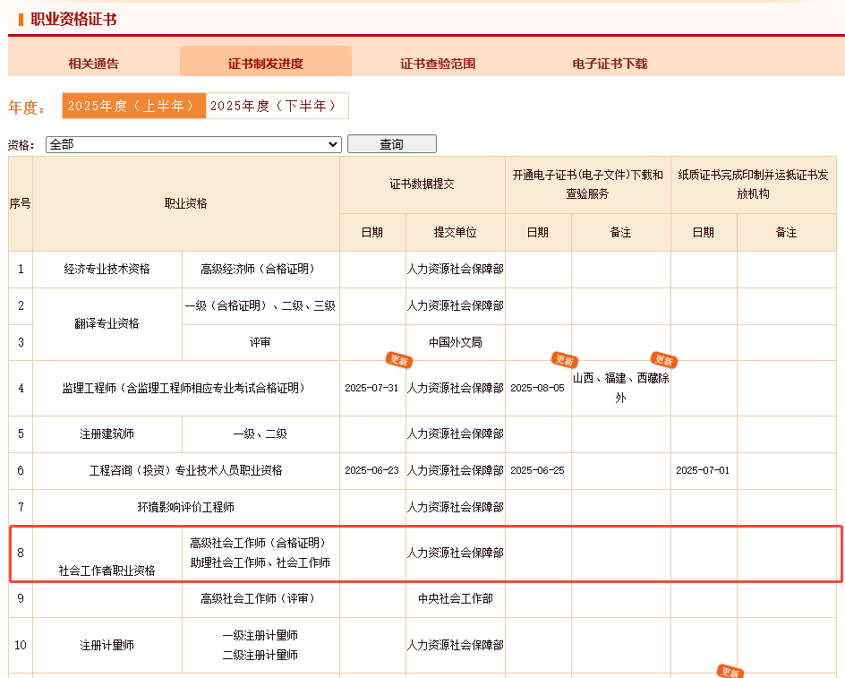Click the 环境影响评价工程师 row entry
The height and width of the screenshot is (678, 845).
185,507
